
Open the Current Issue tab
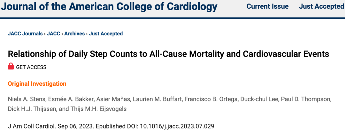coord(267,6)
